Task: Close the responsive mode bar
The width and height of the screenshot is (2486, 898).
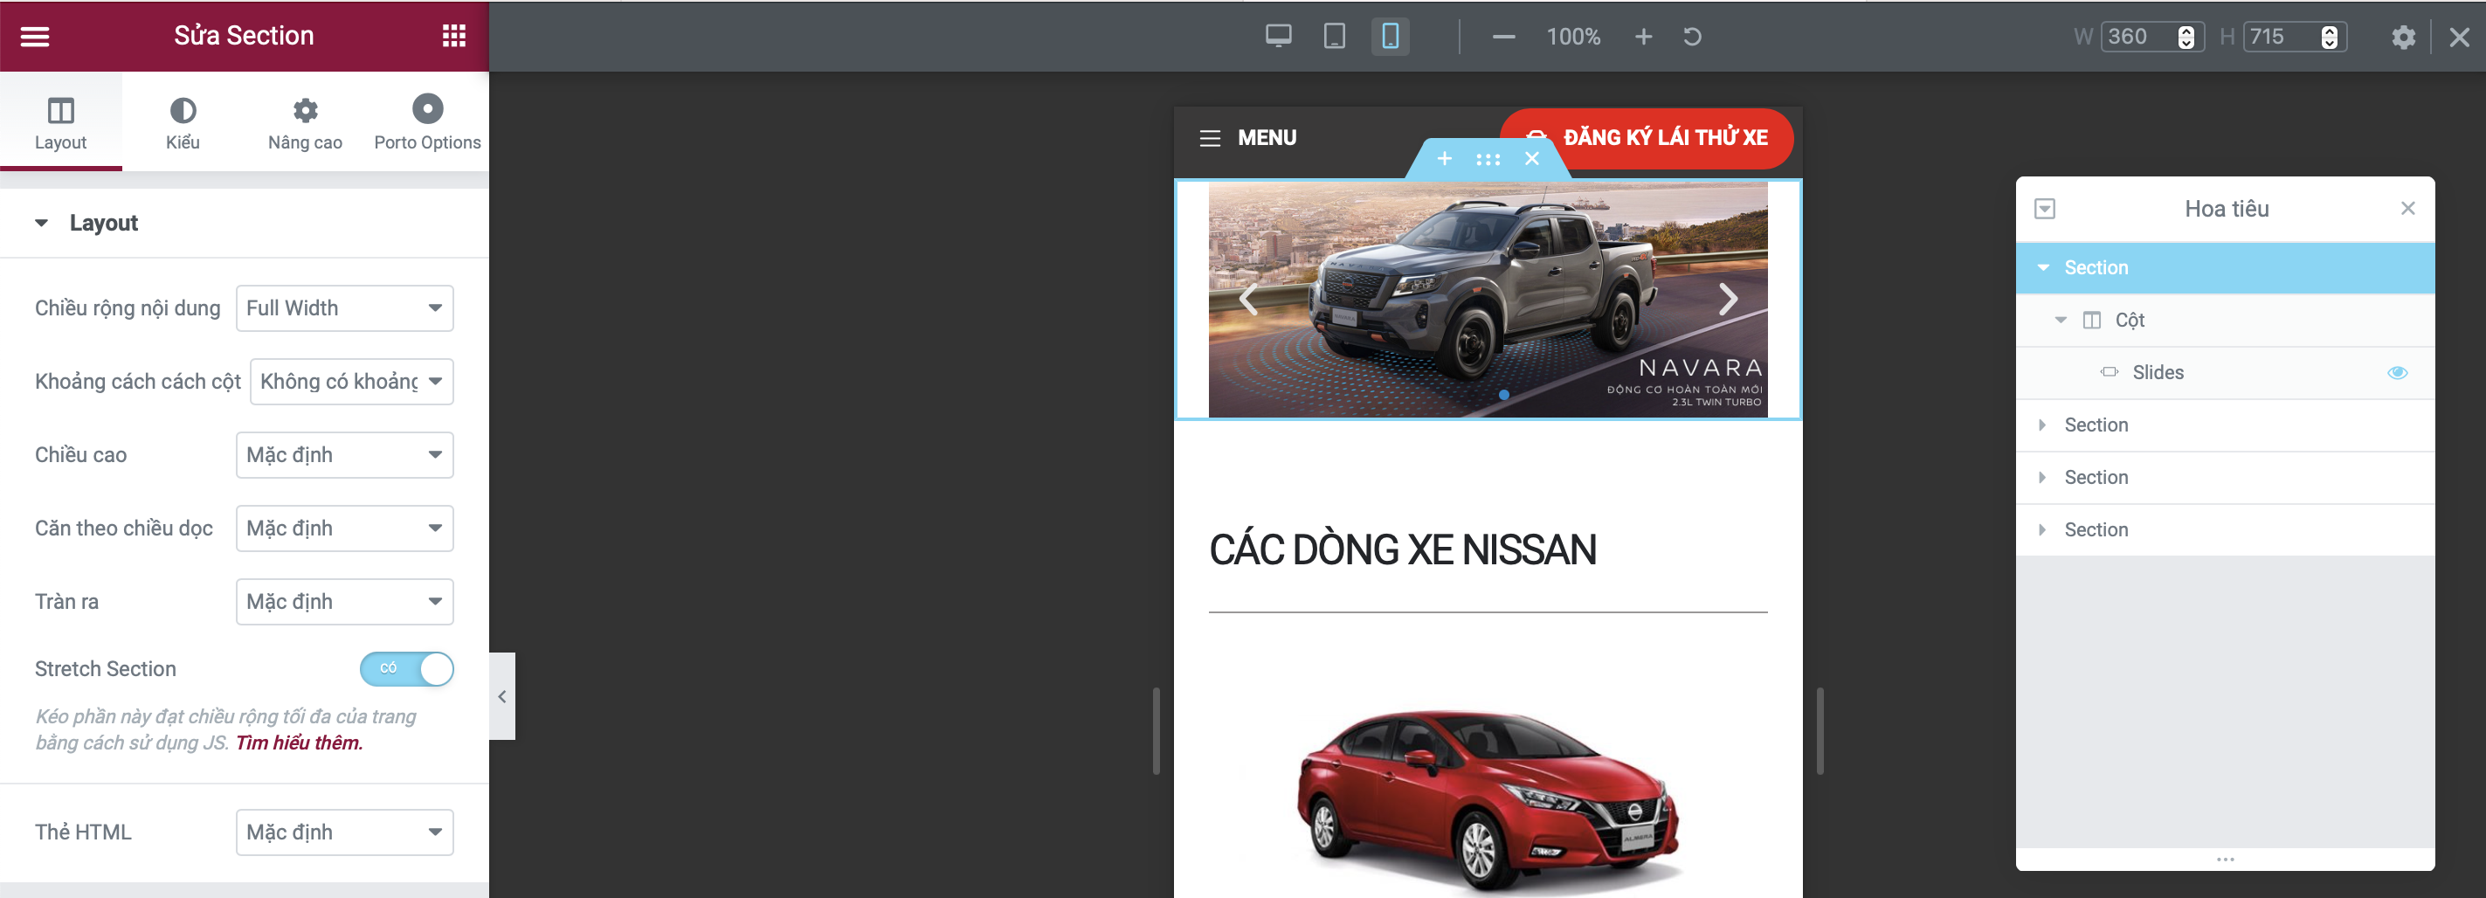Action: coord(2459,37)
